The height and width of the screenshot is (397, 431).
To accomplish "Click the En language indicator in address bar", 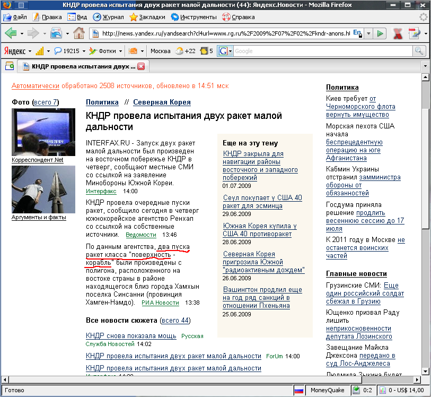I will [358, 33].
